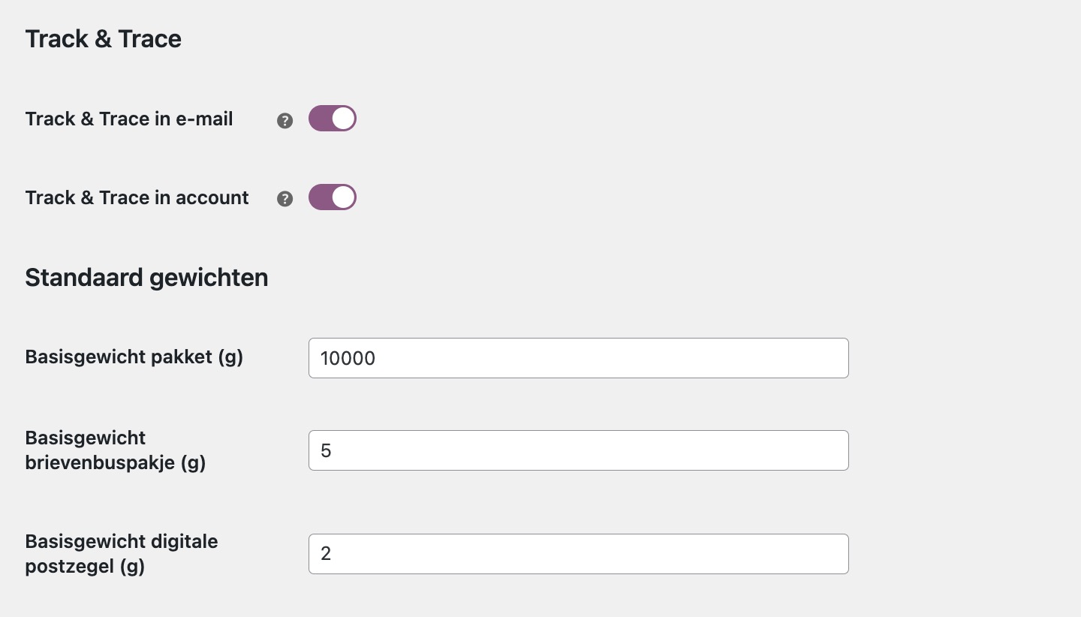Select the Basisgewicht pakket input field
Image resolution: width=1081 pixels, height=617 pixels.
click(x=578, y=358)
